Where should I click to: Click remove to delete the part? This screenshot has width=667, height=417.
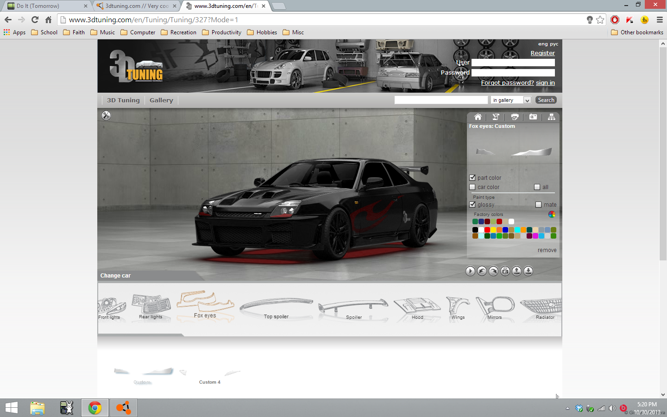click(x=547, y=250)
